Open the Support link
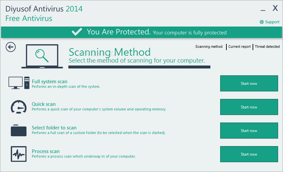Image resolution: width=283 pixels, height=172 pixels. pos(272,22)
